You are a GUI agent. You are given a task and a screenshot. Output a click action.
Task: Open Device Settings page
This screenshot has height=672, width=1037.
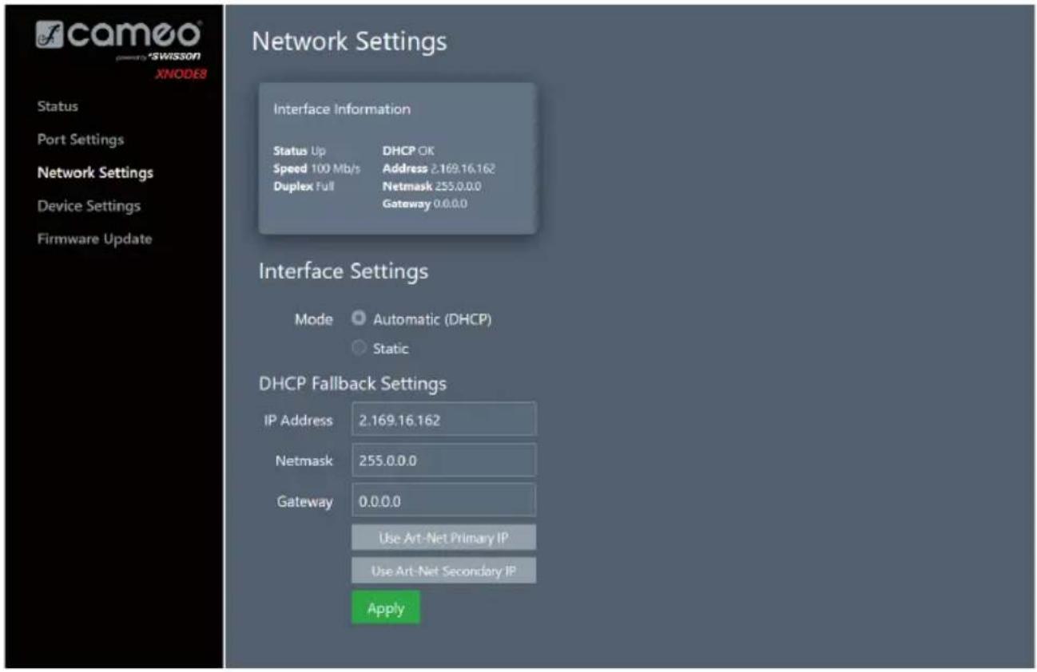pyautogui.click(x=89, y=206)
